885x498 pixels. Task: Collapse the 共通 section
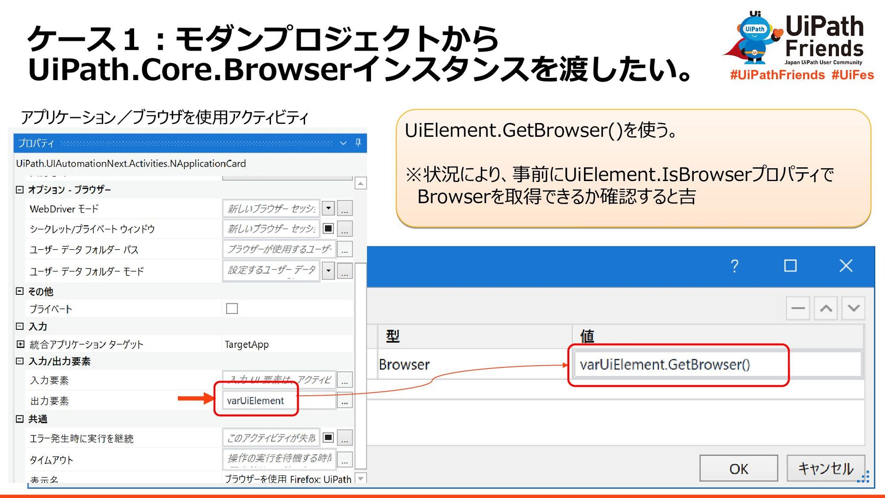(x=20, y=419)
